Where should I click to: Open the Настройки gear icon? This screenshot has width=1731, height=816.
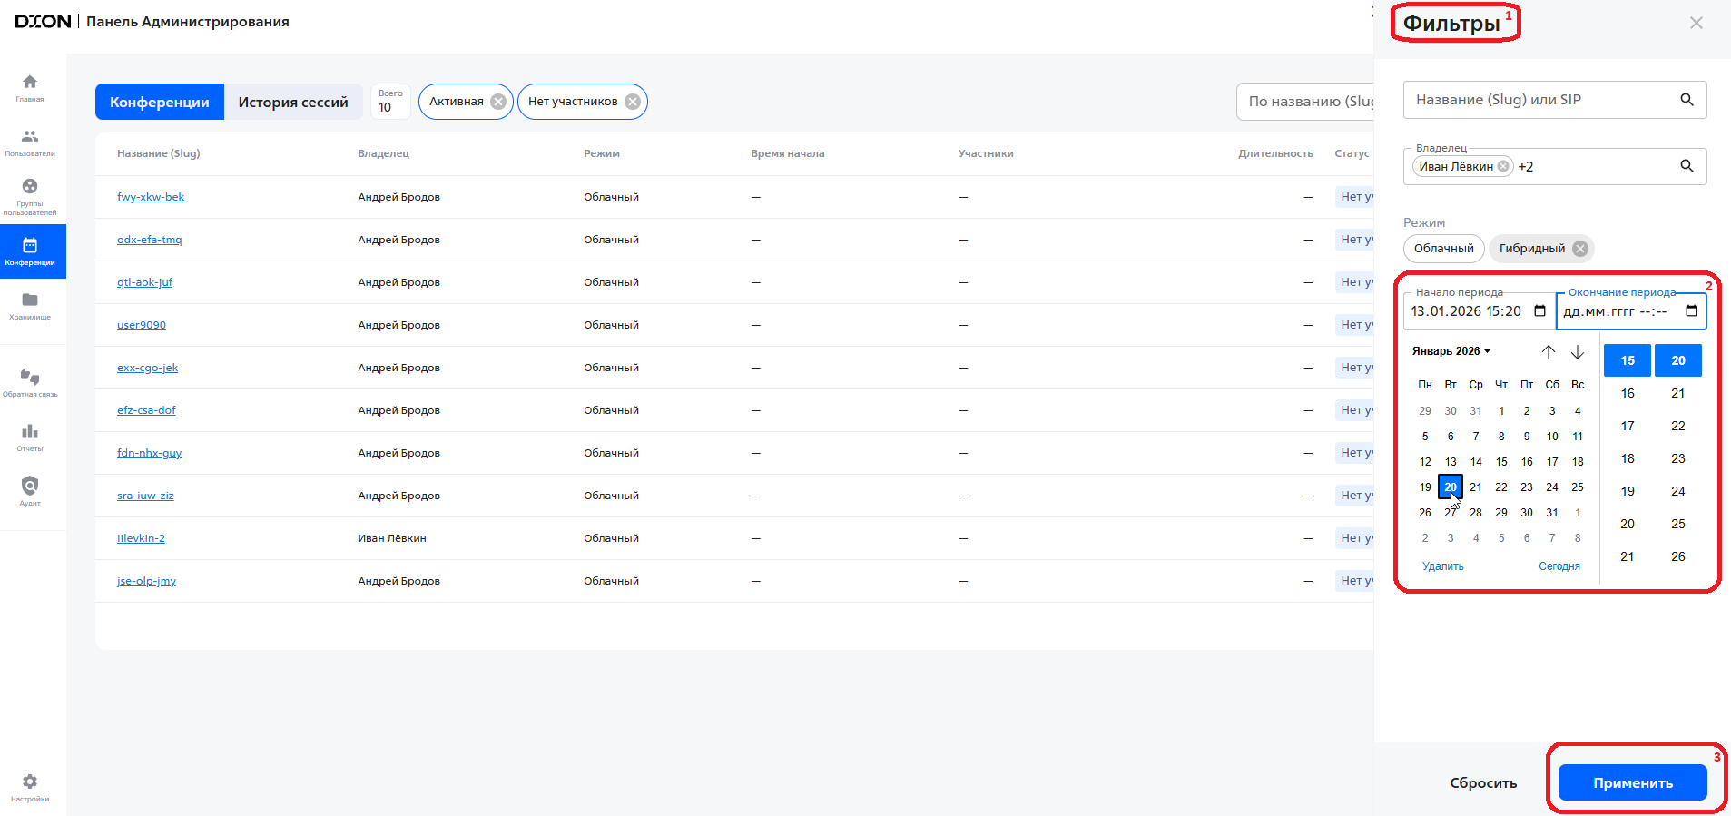[x=30, y=782]
